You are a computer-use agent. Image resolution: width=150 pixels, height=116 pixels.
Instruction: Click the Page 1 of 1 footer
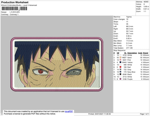[144, 114]
